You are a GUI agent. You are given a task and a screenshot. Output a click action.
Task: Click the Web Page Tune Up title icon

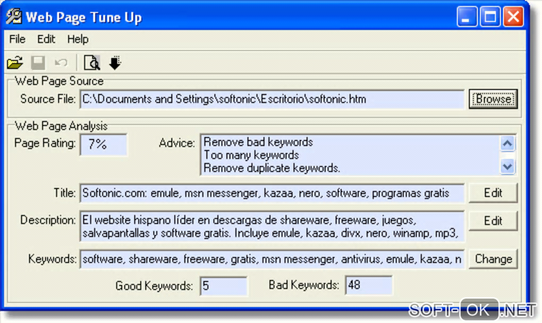point(14,16)
